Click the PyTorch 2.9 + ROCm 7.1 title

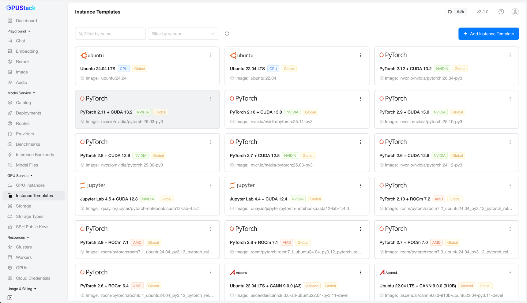(104, 242)
